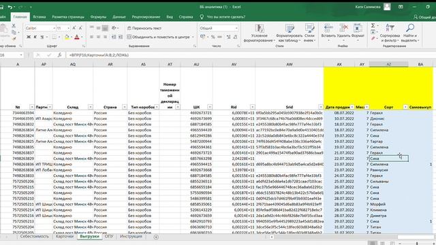Click insert function fx icon
This screenshot has height=245, width=436.
[x=59, y=55]
